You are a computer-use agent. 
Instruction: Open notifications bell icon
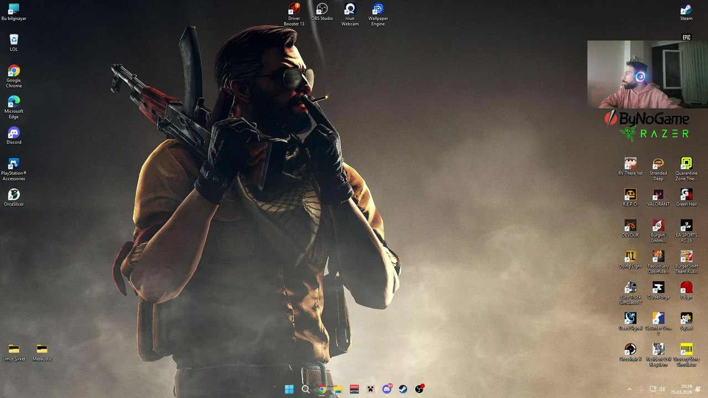click(698, 389)
